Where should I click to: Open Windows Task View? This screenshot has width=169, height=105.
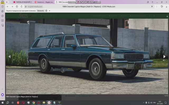click(x=13, y=103)
